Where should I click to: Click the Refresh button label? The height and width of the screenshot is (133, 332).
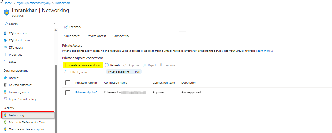[115, 65]
